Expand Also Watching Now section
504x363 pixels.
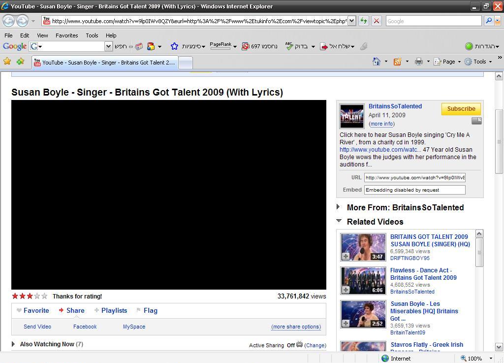13,344
